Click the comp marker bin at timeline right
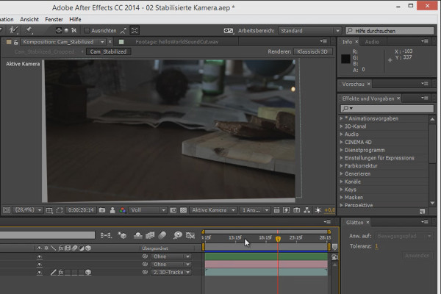This screenshot has width=441, height=294. point(334,247)
